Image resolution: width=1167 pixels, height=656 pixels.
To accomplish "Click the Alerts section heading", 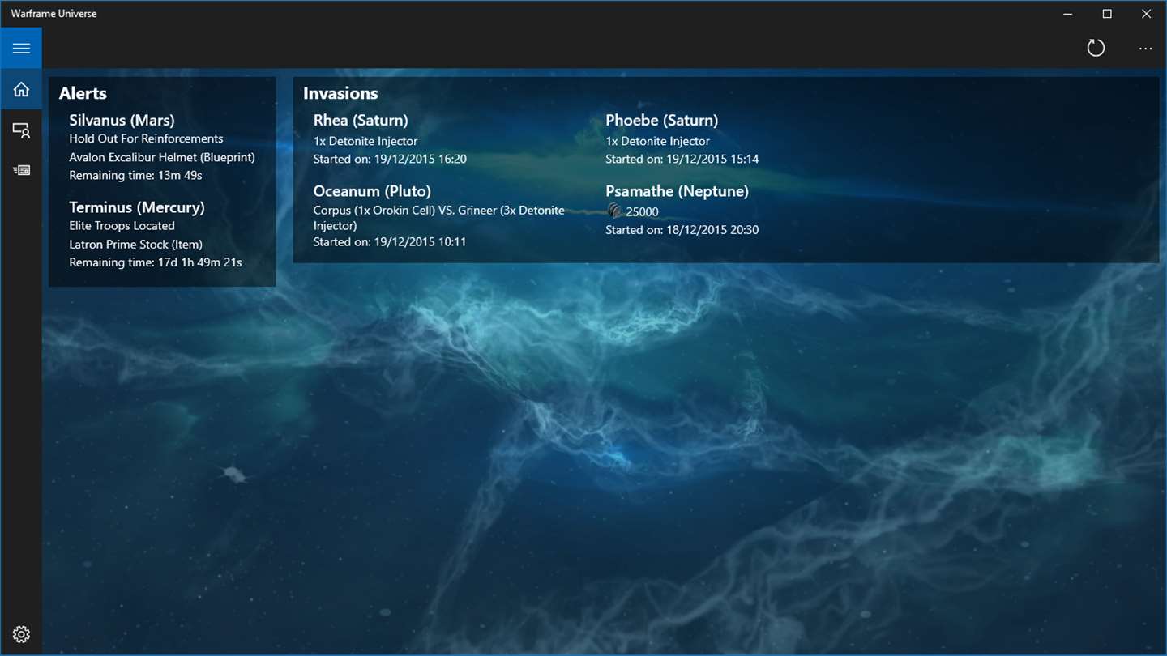I will click(83, 93).
